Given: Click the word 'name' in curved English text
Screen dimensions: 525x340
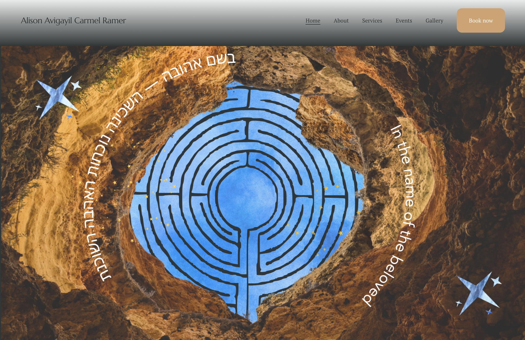Looking at the screenshot, I should pyautogui.click(x=409, y=188).
